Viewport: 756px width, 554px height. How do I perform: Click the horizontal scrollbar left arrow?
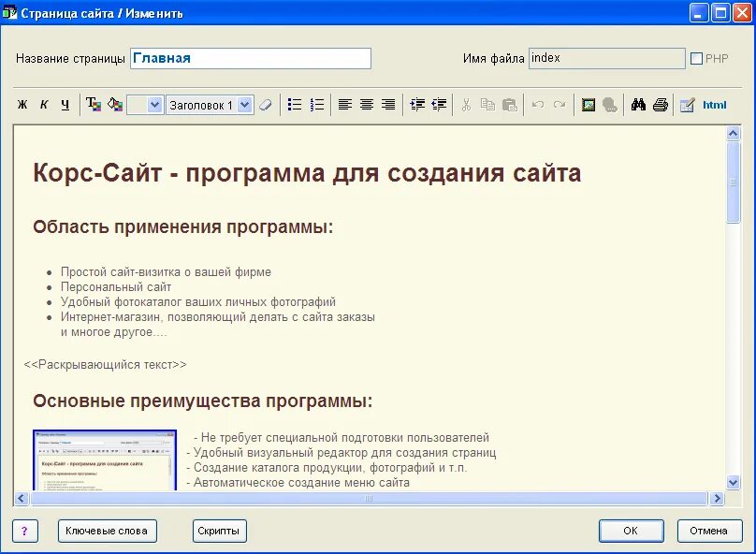tap(22, 499)
